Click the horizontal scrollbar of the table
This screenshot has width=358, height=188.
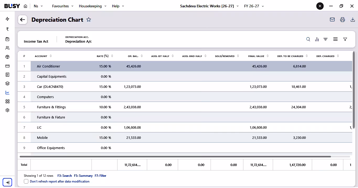point(175,157)
